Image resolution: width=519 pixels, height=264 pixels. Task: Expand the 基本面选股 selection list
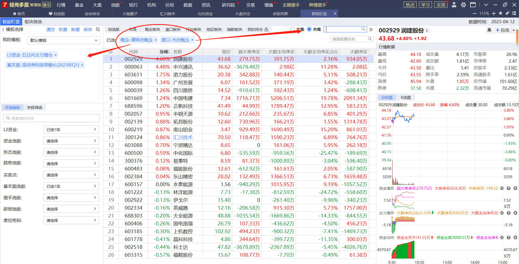tap(71, 186)
